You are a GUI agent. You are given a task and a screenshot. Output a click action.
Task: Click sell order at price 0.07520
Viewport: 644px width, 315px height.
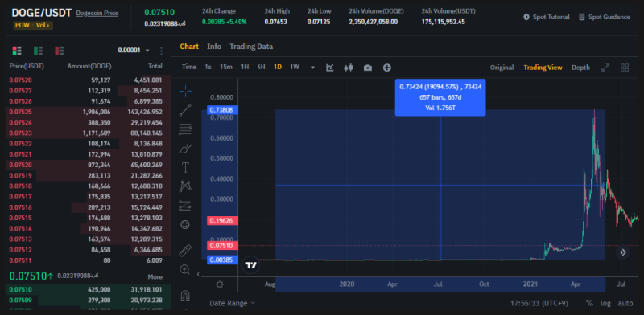(88, 165)
